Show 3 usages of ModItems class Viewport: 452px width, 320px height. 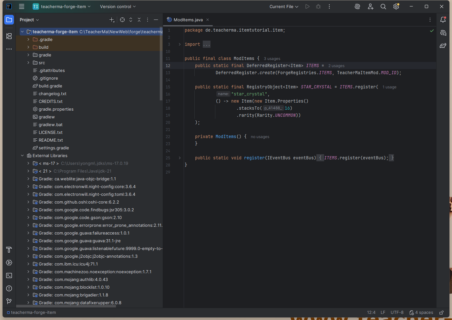[x=272, y=59]
